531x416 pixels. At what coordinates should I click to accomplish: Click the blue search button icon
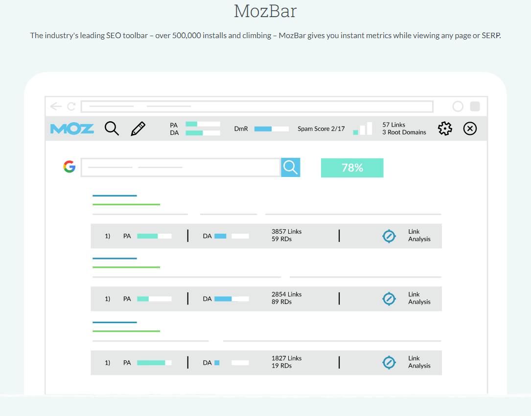tap(291, 167)
